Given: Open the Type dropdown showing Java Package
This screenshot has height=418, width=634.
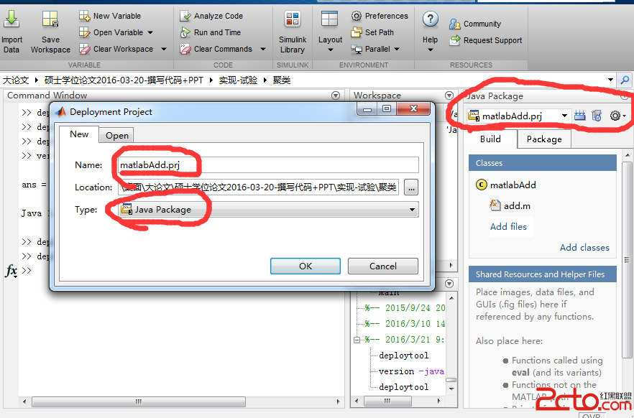Looking at the screenshot, I should pyautogui.click(x=268, y=210).
